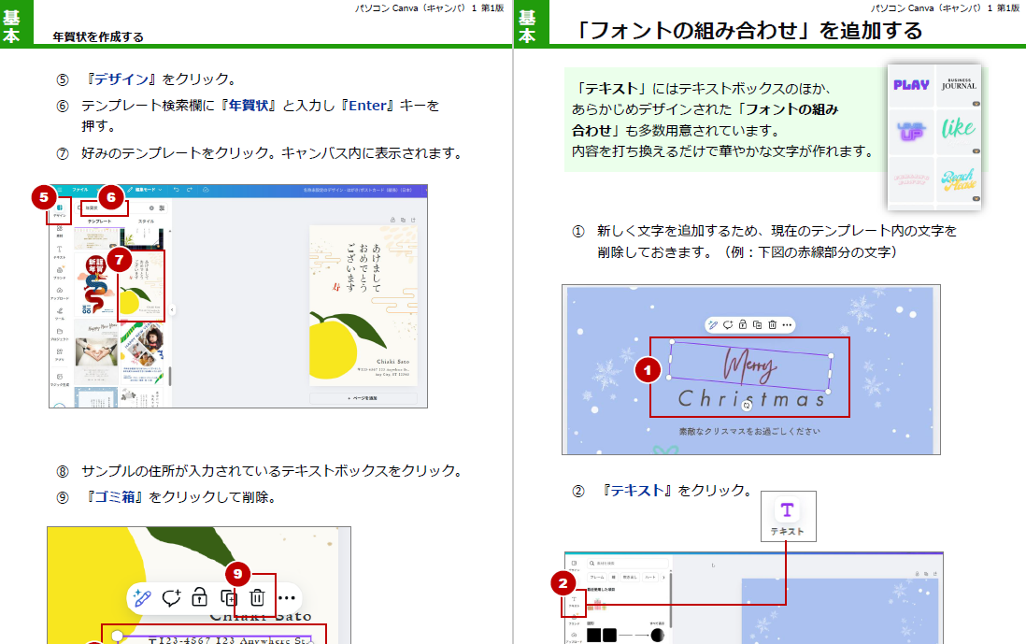The image size is (1026, 644).
Task: Open the small three-dots menu above the Merry text
Action: click(787, 324)
